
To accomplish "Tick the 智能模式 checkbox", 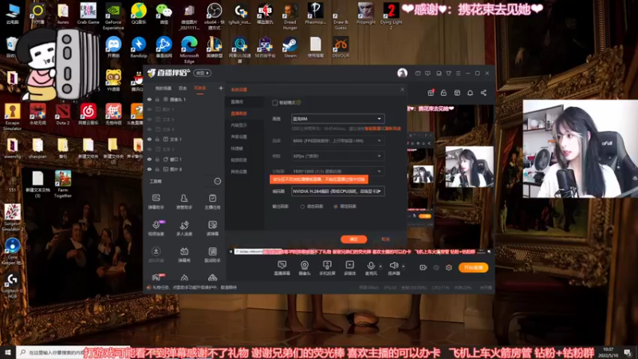I will pyautogui.click(x=275, y=103).
